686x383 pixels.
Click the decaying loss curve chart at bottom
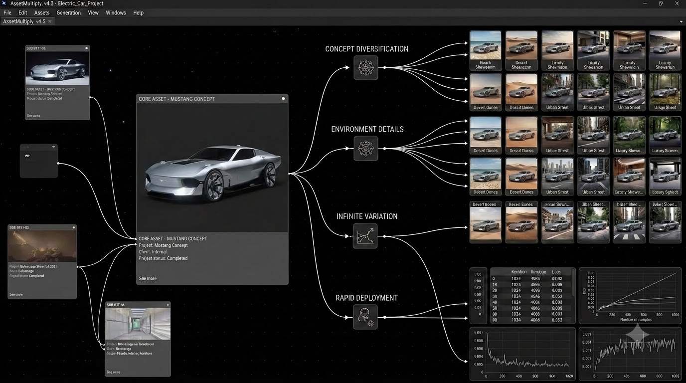pyautogui.click(x=522, y=354)
